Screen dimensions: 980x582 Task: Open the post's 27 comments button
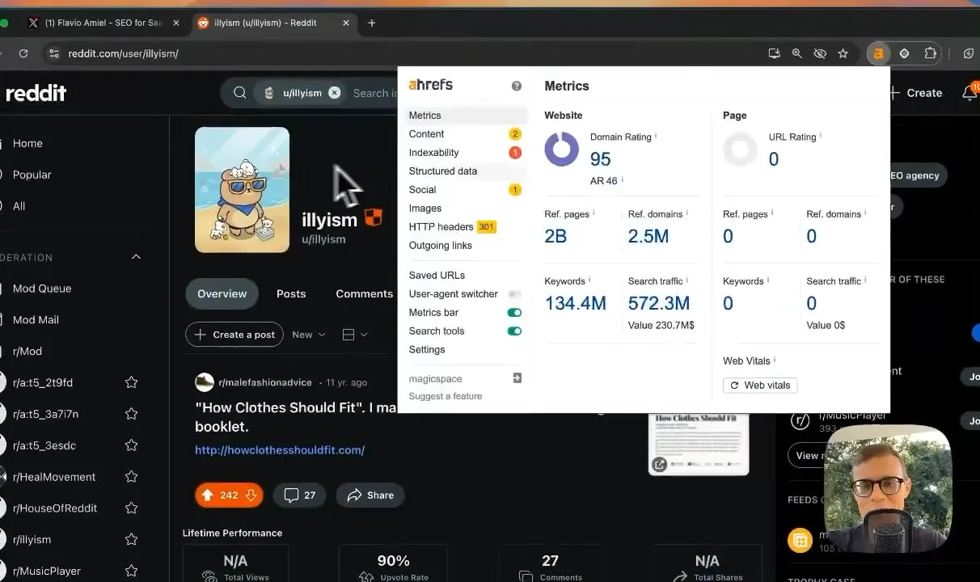(299, 496)
